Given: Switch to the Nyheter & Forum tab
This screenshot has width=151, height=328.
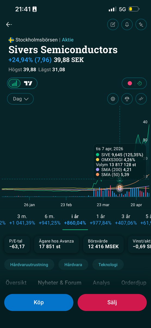Looking at the screenshot, I should [x=60, y=283].
